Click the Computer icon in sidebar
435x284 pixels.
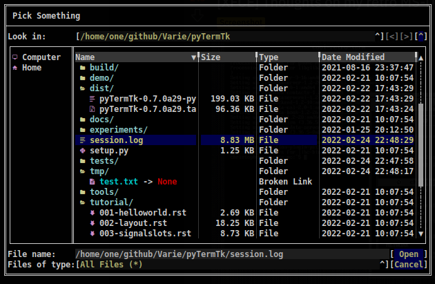coord(15,57)
